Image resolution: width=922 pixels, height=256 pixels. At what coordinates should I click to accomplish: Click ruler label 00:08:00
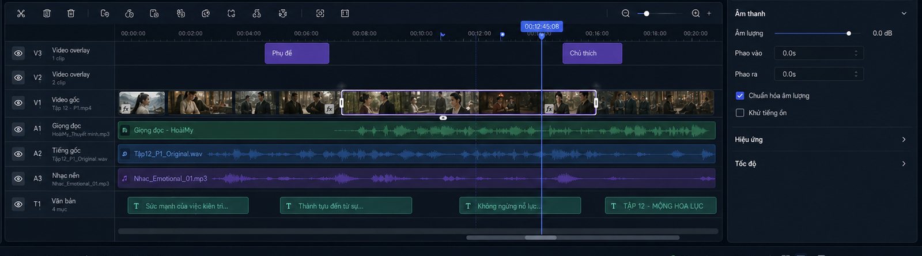(365, 33)
